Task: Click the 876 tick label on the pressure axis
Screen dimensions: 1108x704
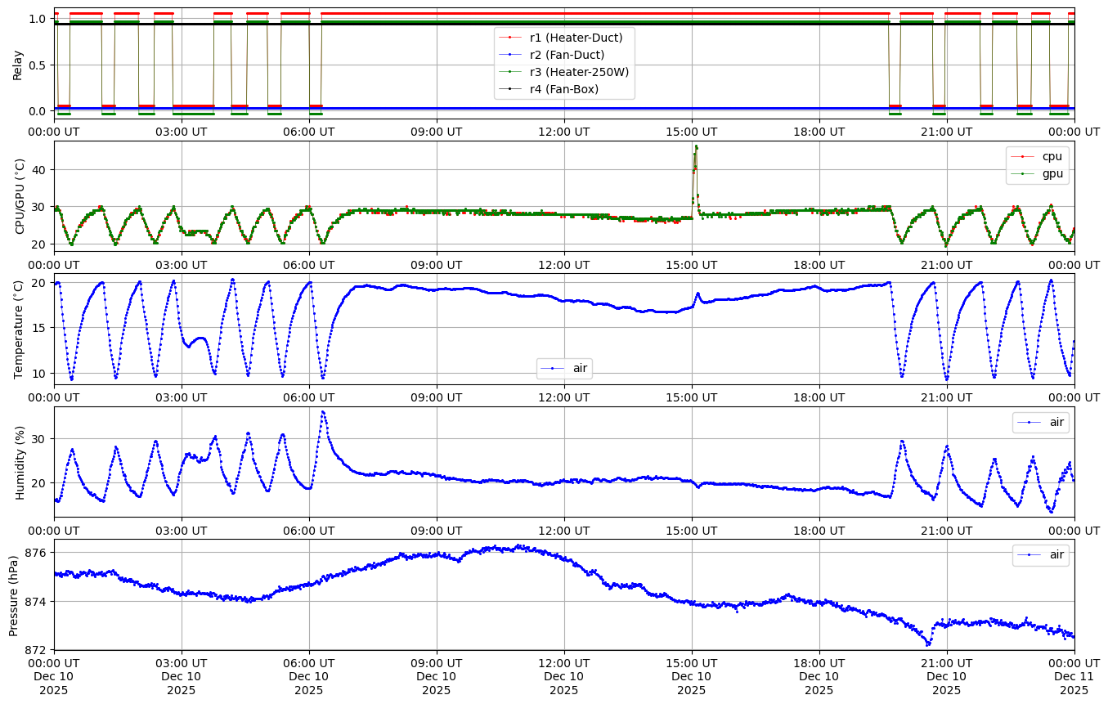Action: click(x=38, y=554)
